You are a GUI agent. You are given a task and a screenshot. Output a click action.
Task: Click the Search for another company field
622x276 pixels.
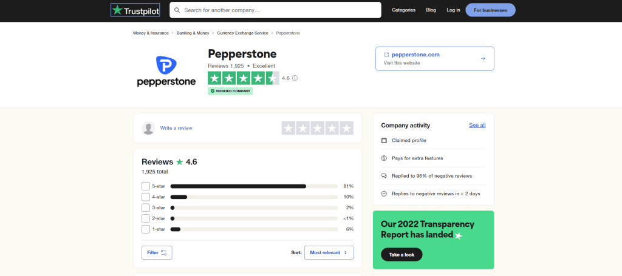[275, 10]
